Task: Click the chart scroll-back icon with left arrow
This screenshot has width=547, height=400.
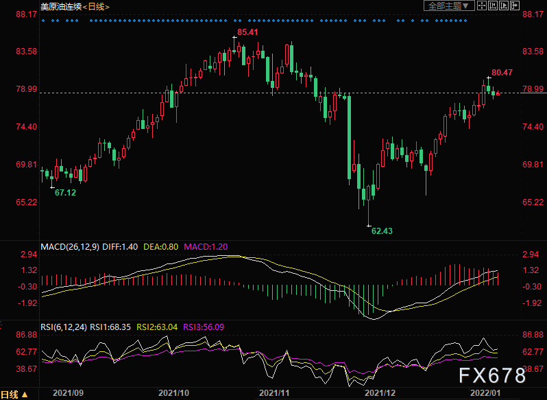Action: pyautogui.click(x=493, y=5)
